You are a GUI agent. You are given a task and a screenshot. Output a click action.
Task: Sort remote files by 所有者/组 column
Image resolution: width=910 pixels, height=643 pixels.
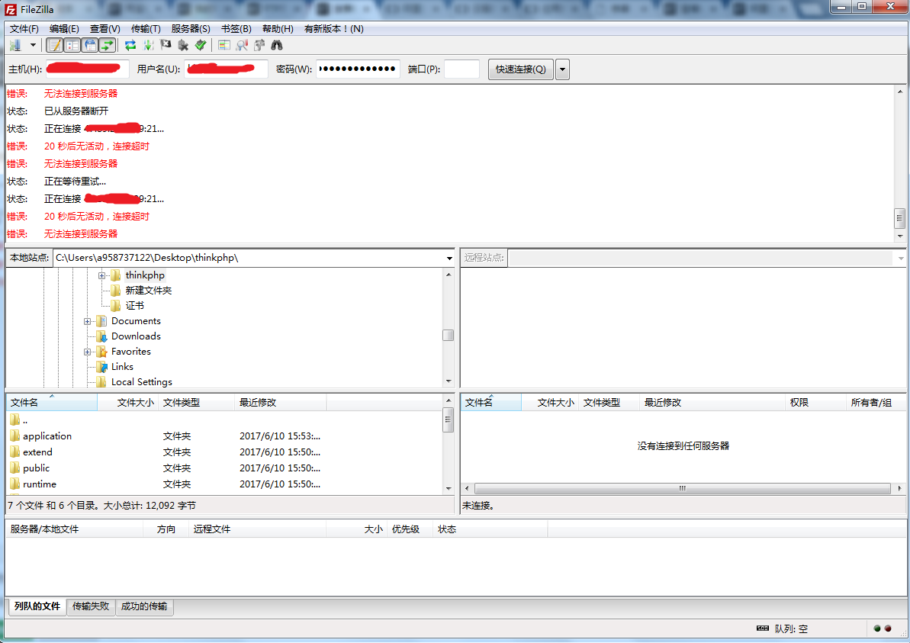875,402
